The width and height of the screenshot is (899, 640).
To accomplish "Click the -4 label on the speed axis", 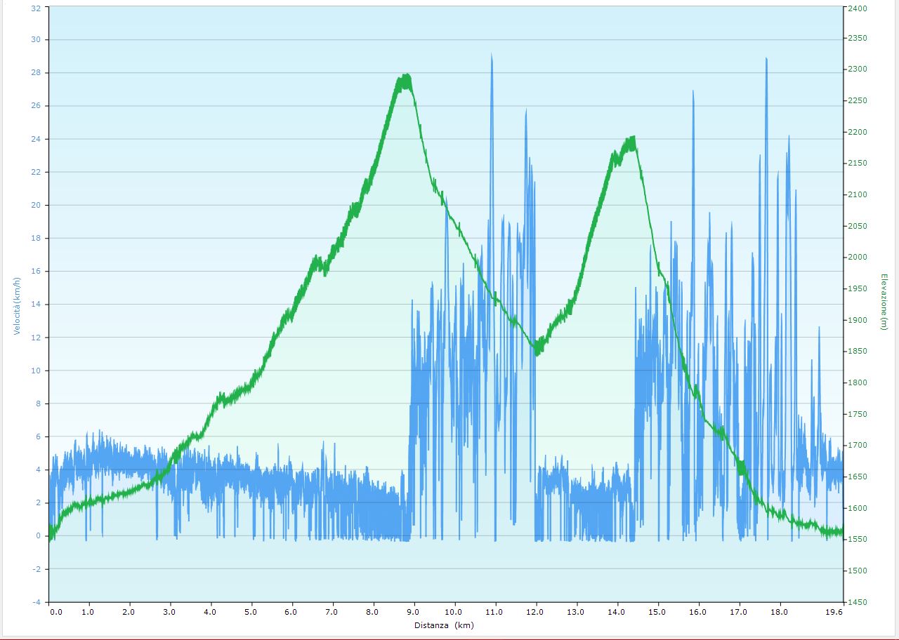I will pos(36,602).
